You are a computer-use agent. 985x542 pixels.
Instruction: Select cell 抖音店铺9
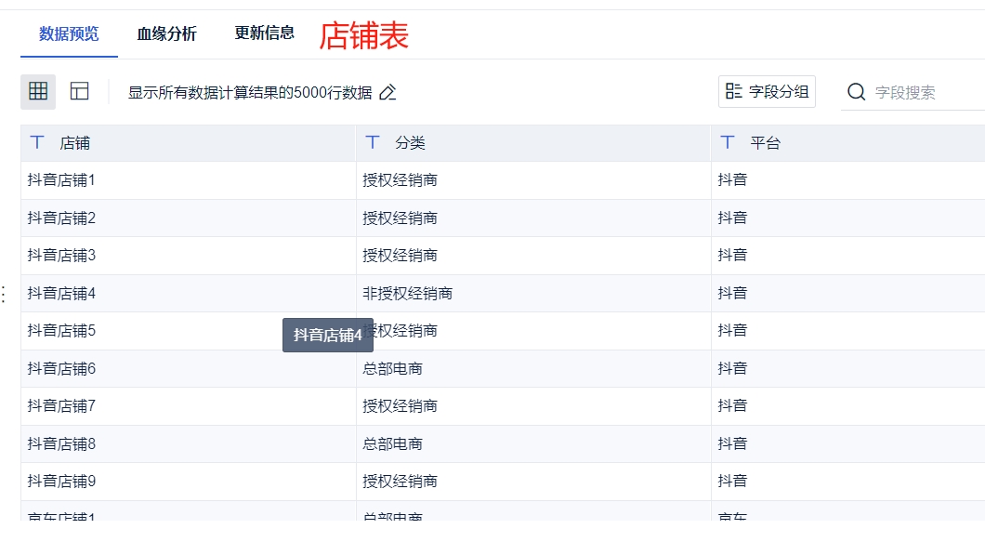(x=189, y=482)
